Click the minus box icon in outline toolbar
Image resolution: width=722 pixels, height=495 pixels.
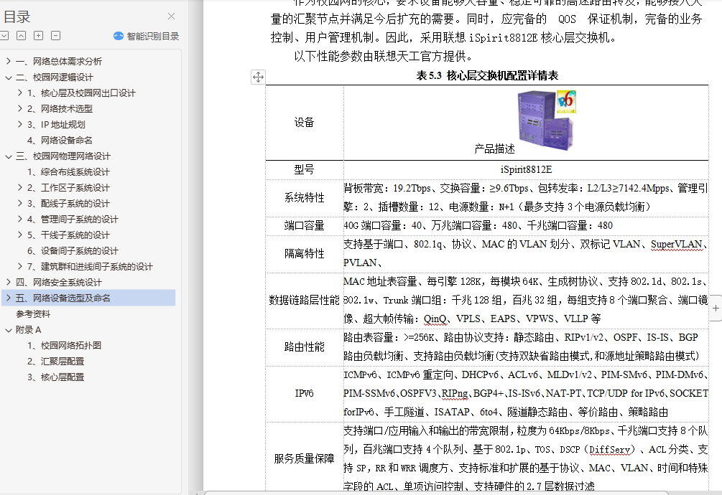coord(56,36)
